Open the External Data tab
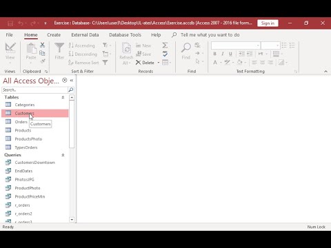 pos(85,35)
